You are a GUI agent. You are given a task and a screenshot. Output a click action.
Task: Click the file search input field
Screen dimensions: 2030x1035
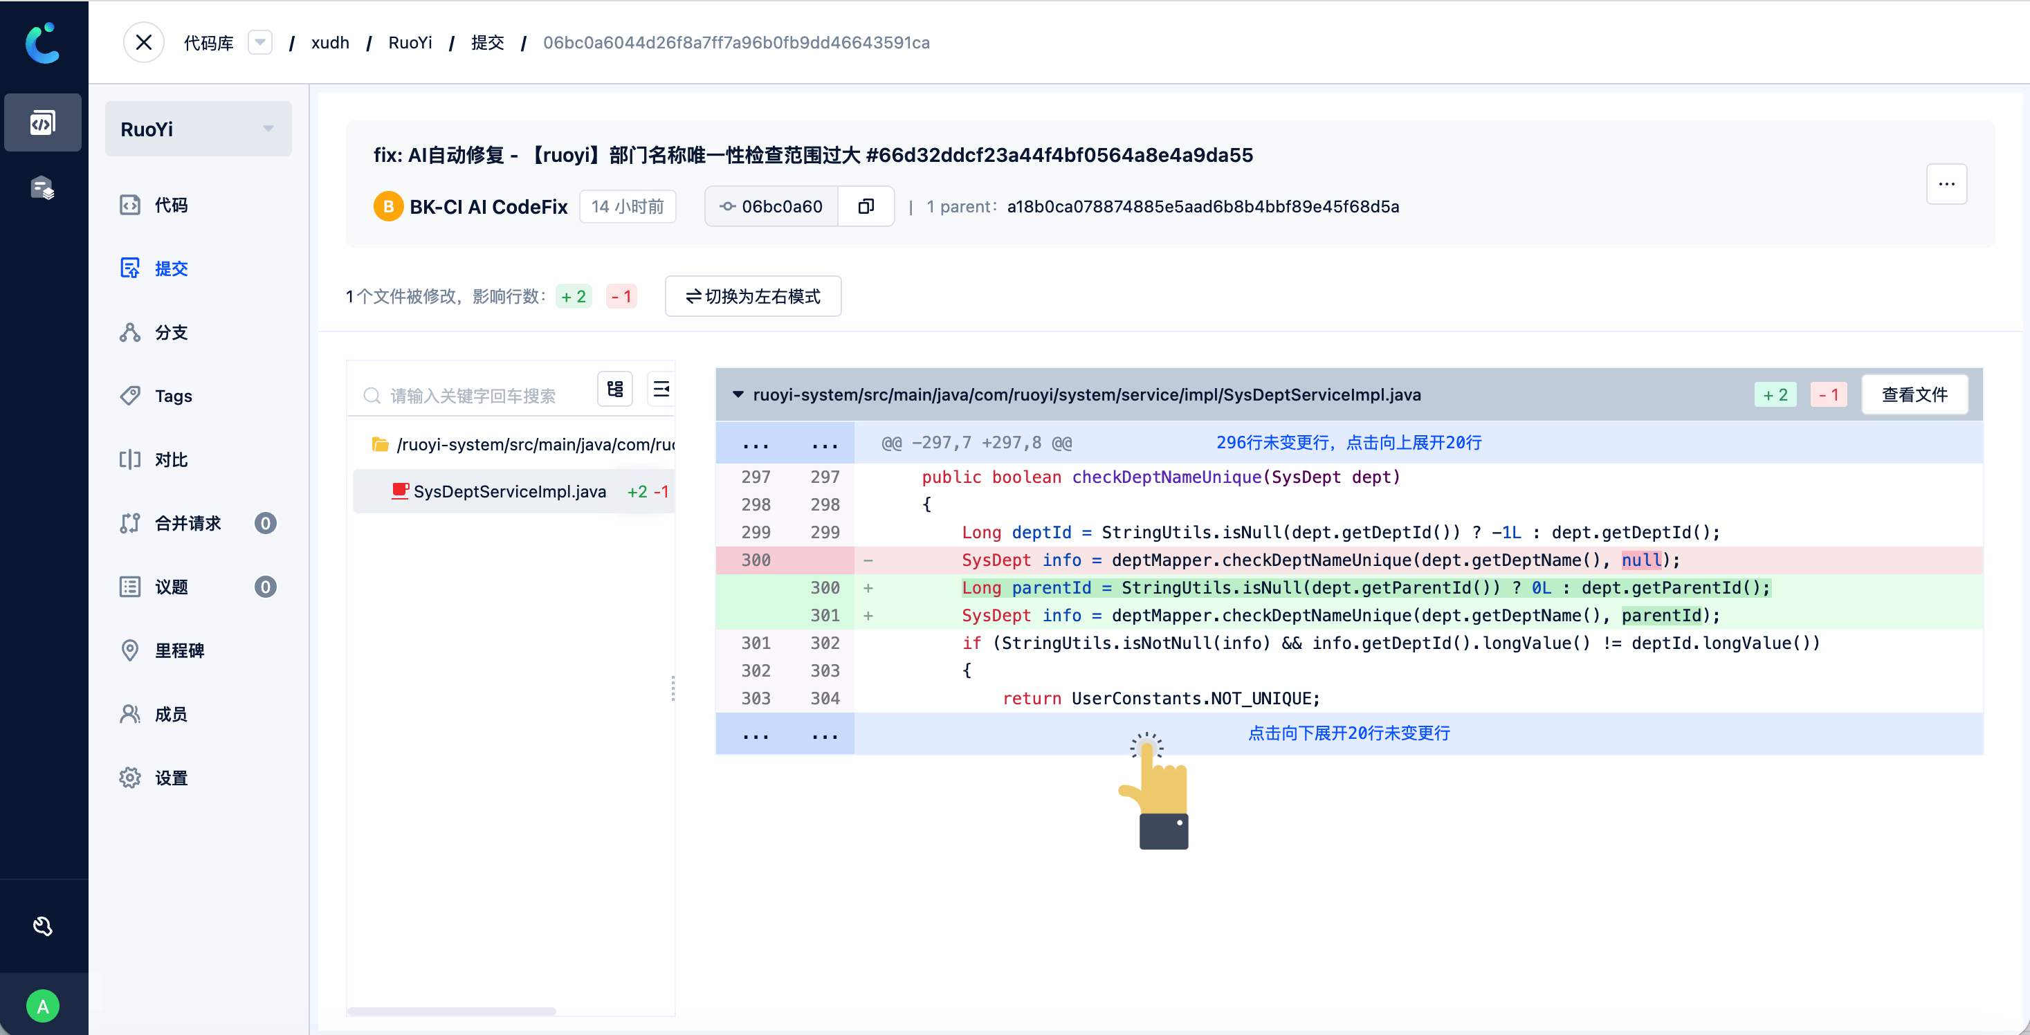(473, 396)
